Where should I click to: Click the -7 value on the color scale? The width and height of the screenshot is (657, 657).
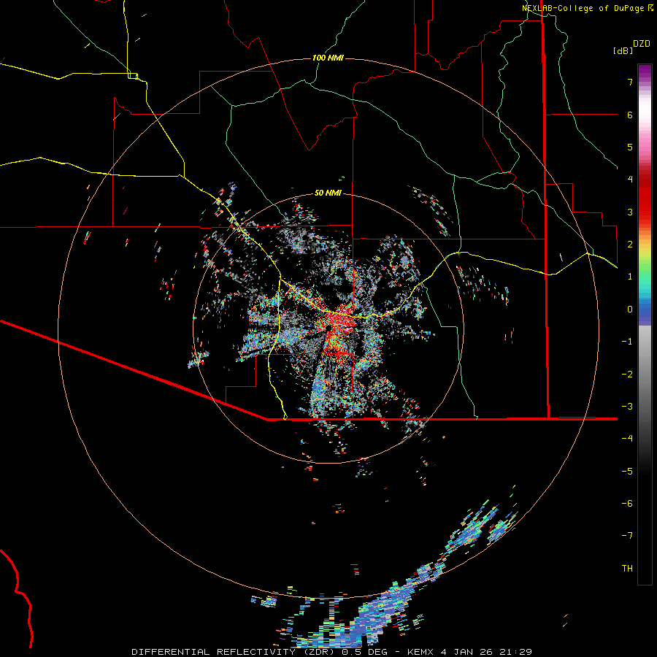pyautogui.click(x=627, y=536)
